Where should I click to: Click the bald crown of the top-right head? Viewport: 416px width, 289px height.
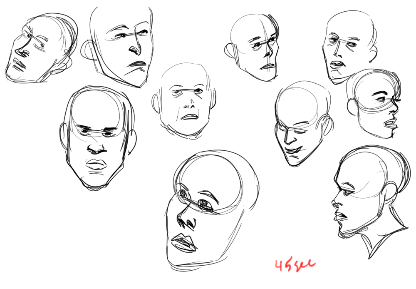pyautogui.click(x=349, y=21)
